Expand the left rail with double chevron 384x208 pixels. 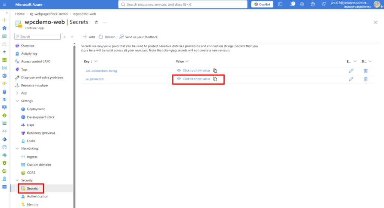pos(7,13)
